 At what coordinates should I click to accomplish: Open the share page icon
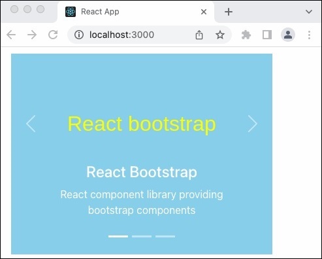[199, 35]
